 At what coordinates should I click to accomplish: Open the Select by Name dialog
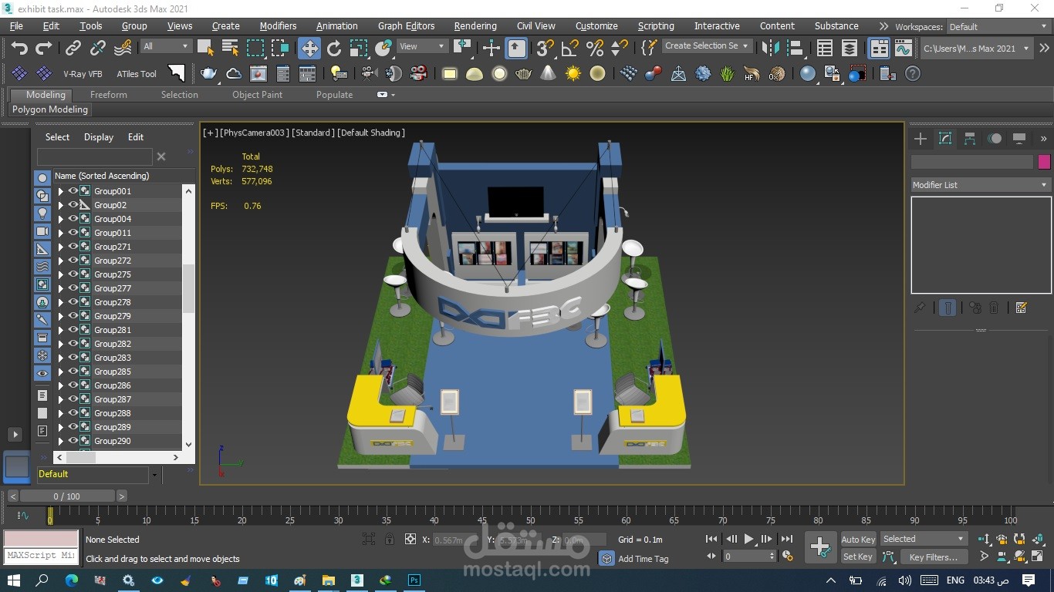[230, 49]
